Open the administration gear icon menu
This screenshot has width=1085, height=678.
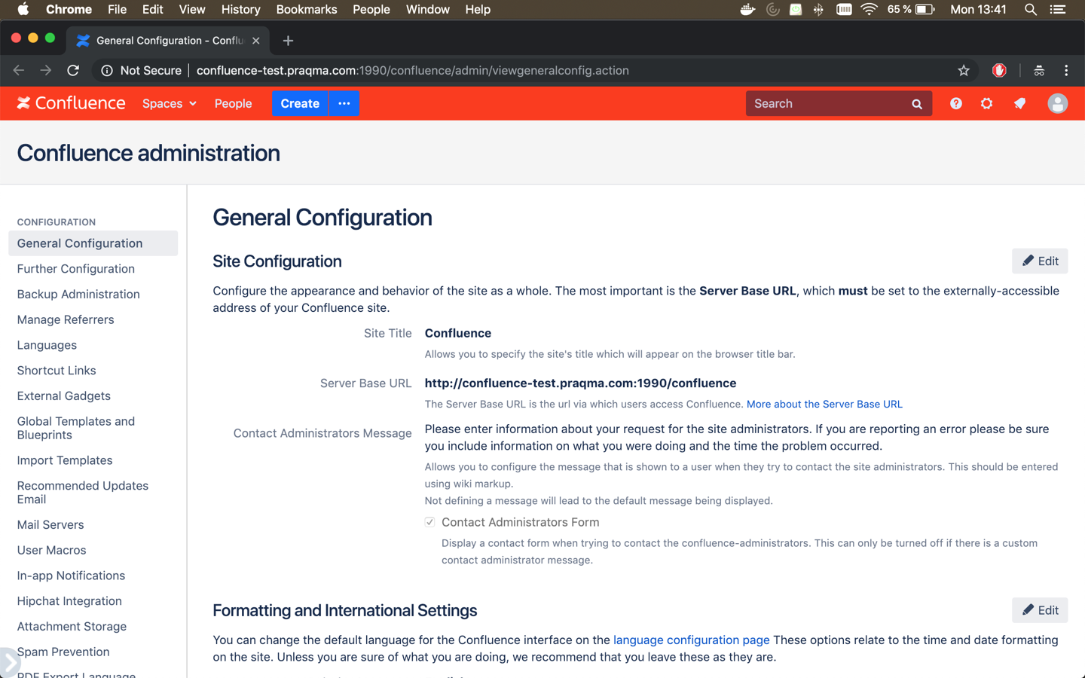coord(986,104)
